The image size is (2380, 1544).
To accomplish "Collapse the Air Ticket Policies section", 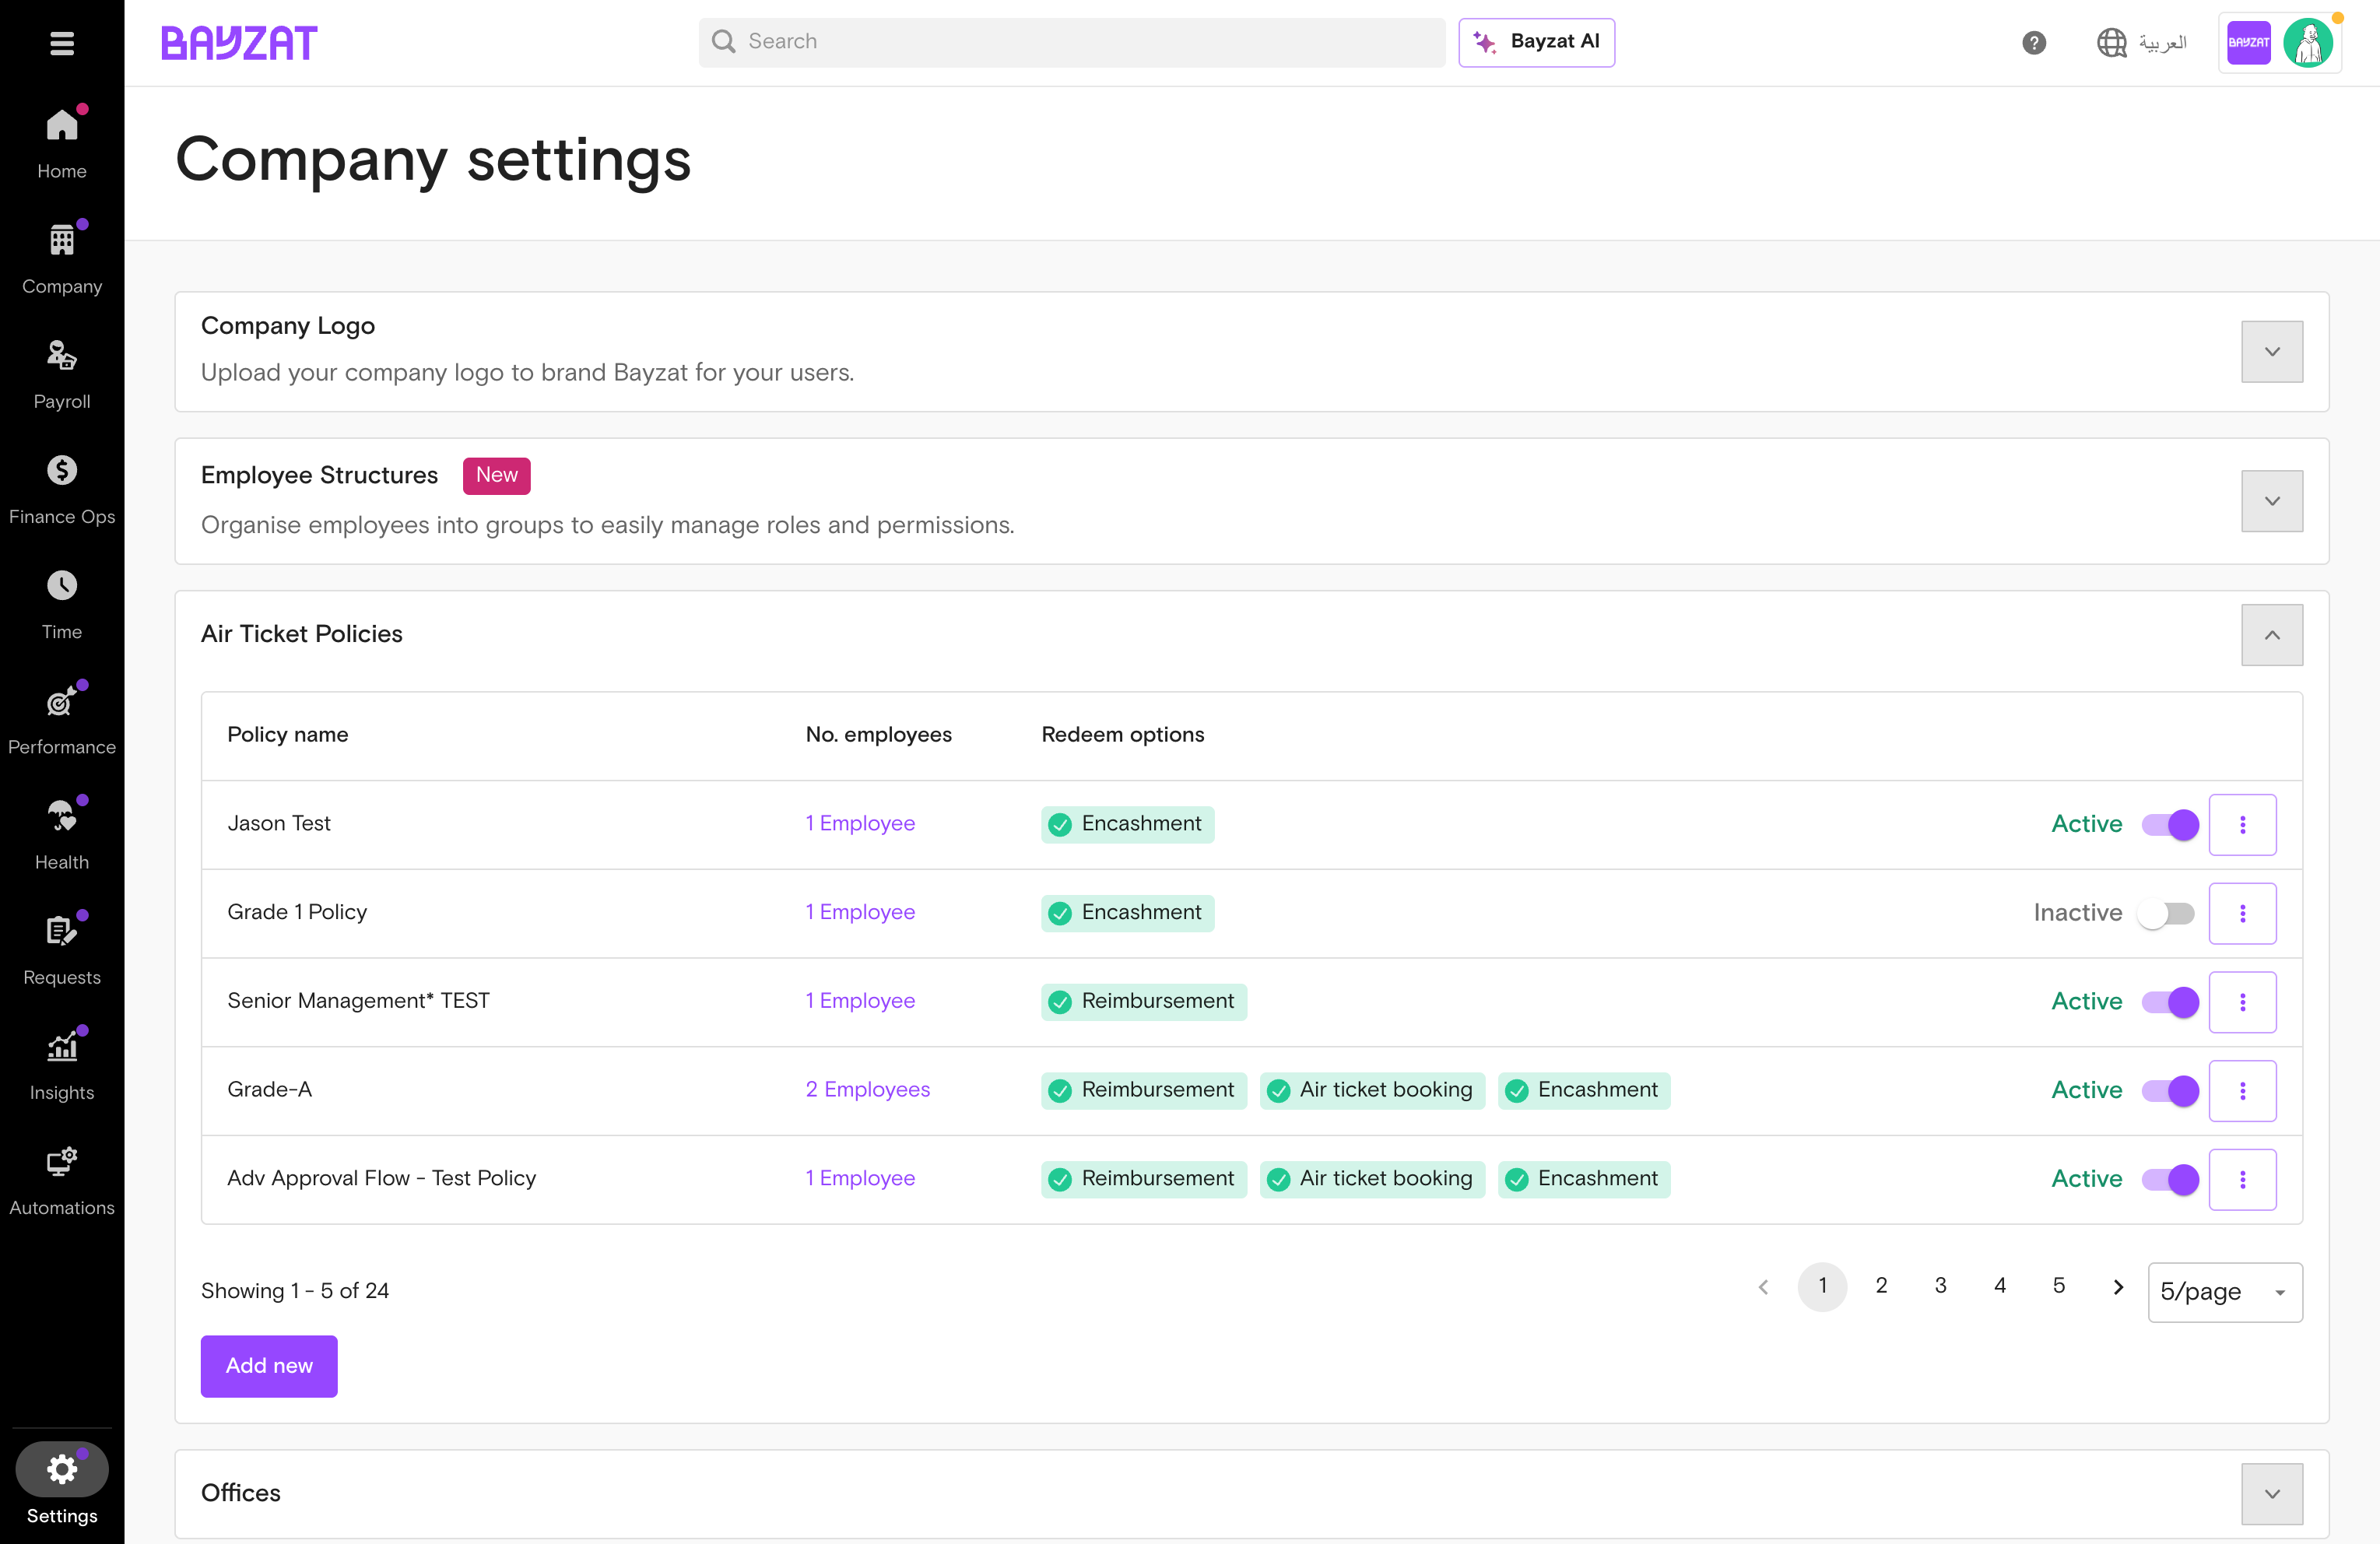I will click(2271, 635).
